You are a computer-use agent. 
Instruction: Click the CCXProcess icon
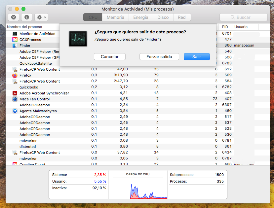(x=15, y=40)
